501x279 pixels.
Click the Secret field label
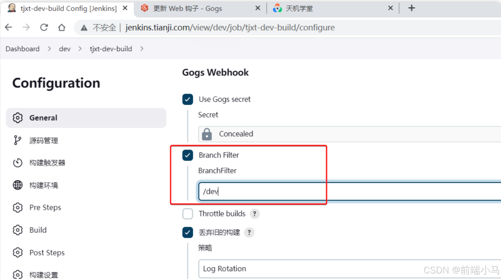click(x=208, y=115)
